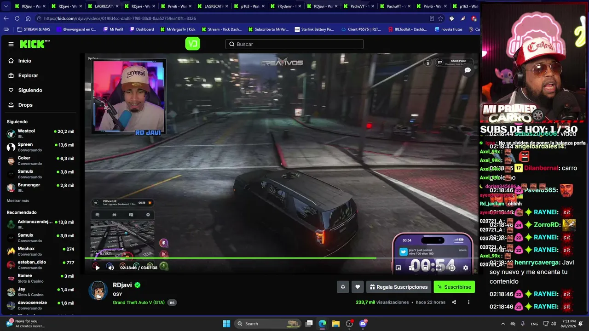Open followed channel Spreen
The height and width of the screenshot is (331, 589).
[x=40, y=147]
